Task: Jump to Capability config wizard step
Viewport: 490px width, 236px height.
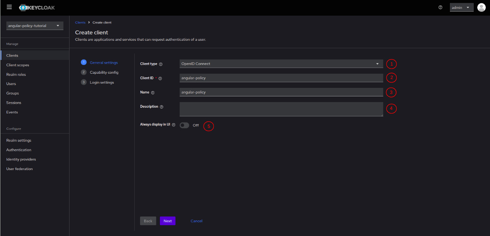Action: click(x=104, y=72)
